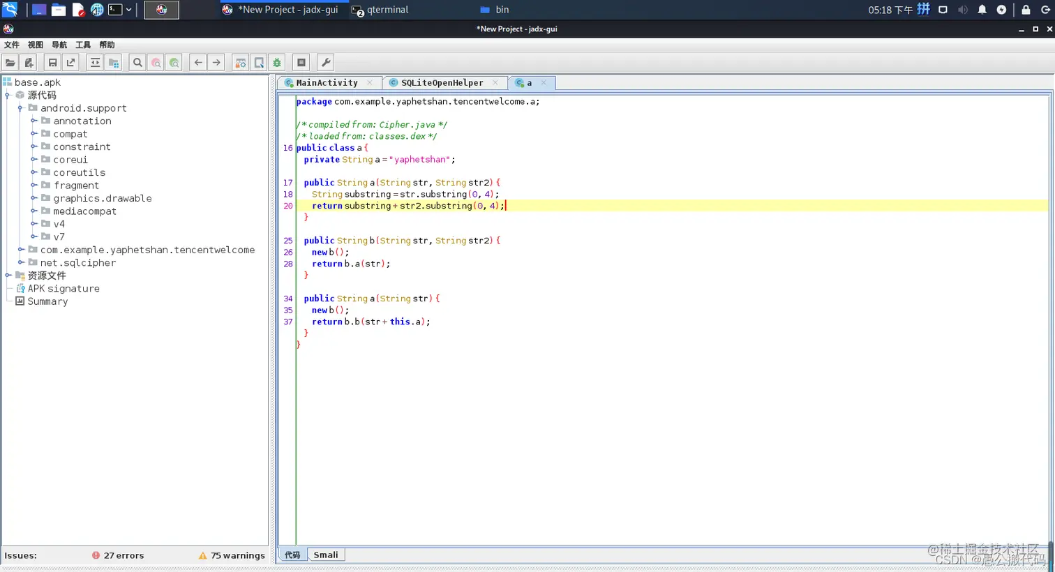Screen dimensions: 1055x572
Task: Click the save all toolbar icon
Action: pos(52,63)
